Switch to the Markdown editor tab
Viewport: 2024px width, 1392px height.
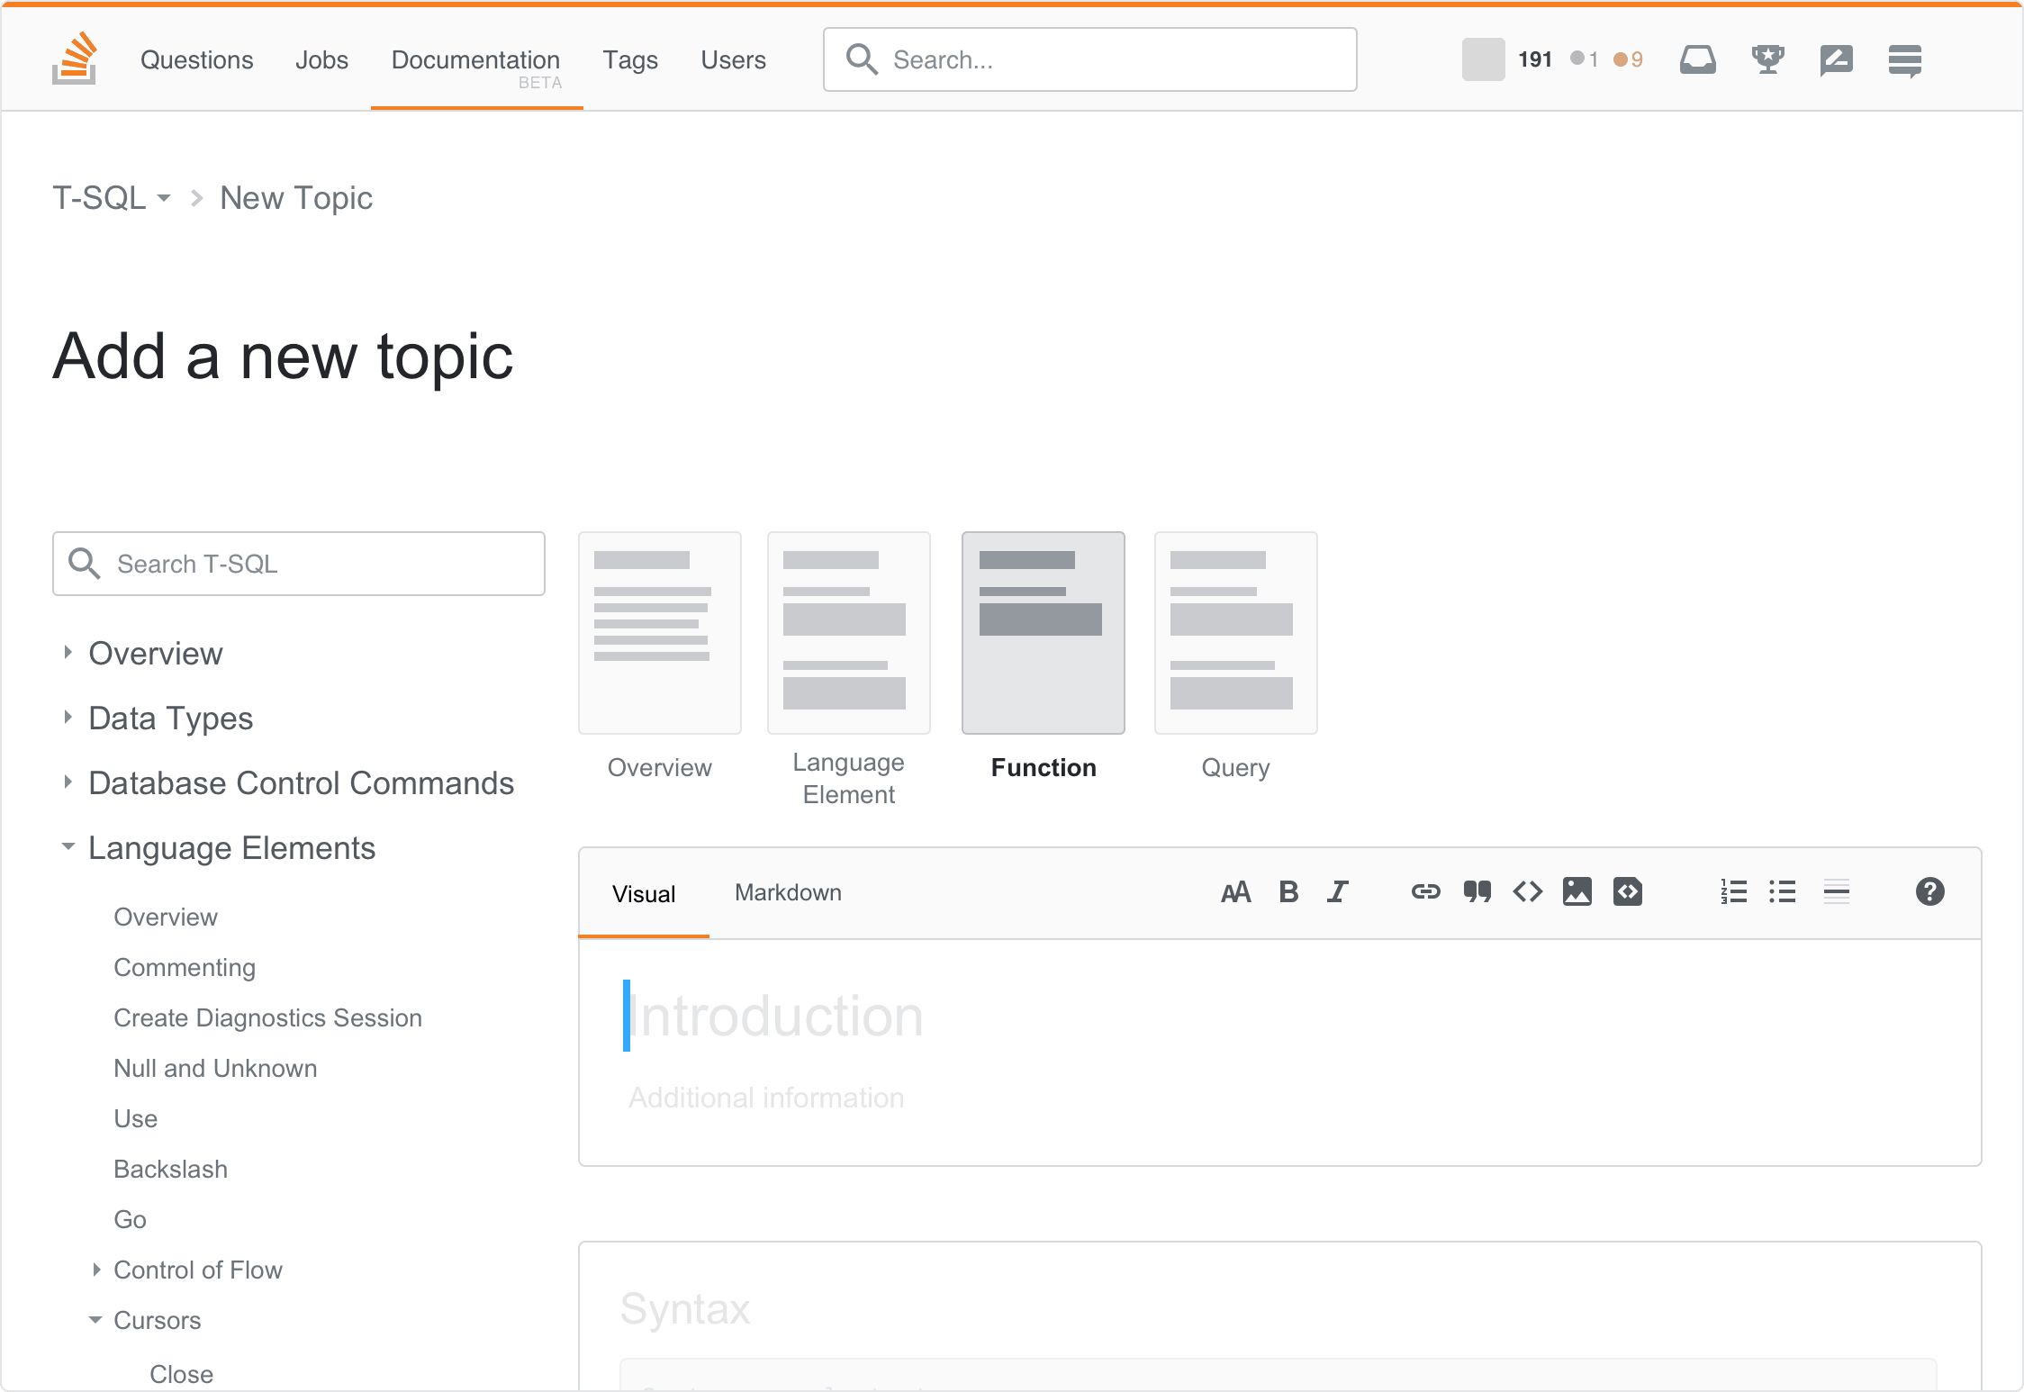click(x=788, y=892)
